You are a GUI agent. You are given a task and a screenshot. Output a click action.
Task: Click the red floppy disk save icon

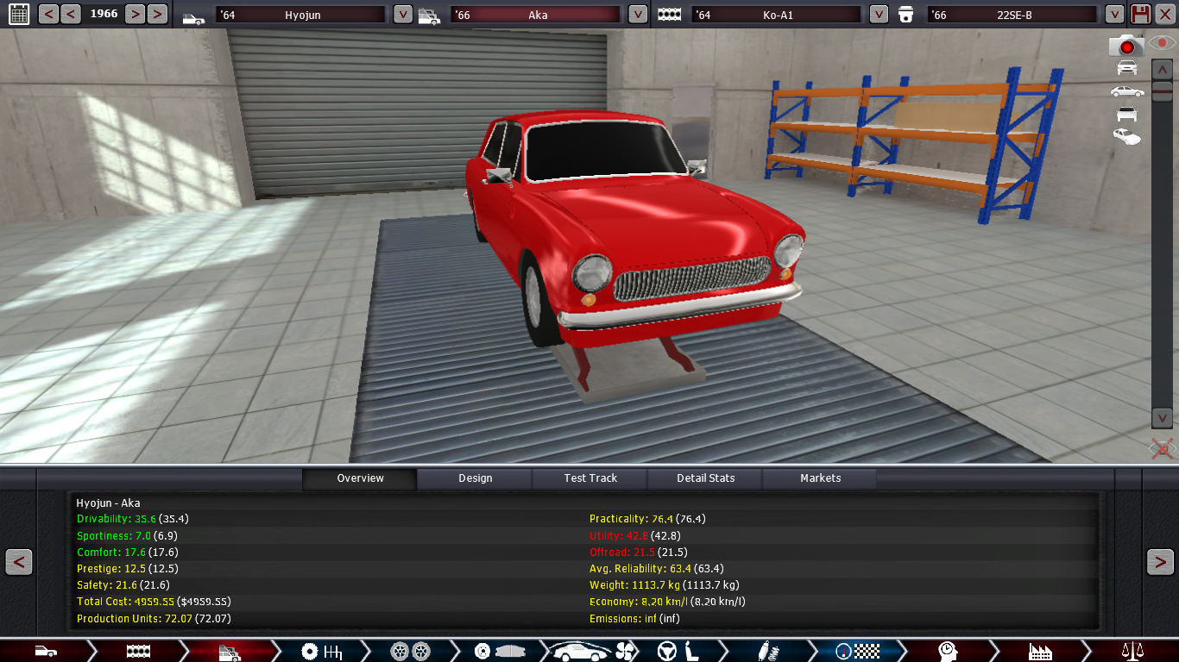tap(1140, 14)
